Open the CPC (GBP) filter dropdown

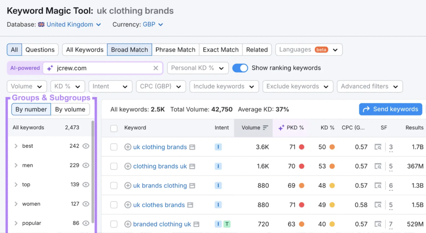161,86
